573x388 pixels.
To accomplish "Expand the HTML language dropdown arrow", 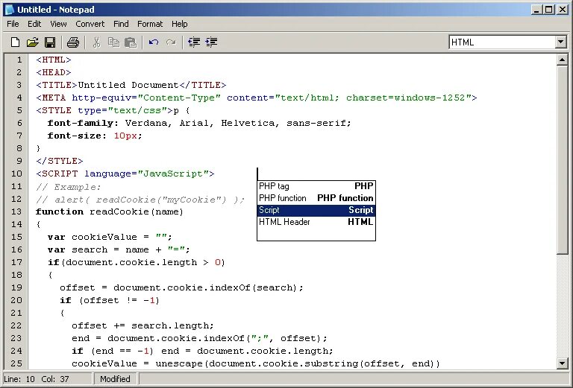I will pos(561,42).
